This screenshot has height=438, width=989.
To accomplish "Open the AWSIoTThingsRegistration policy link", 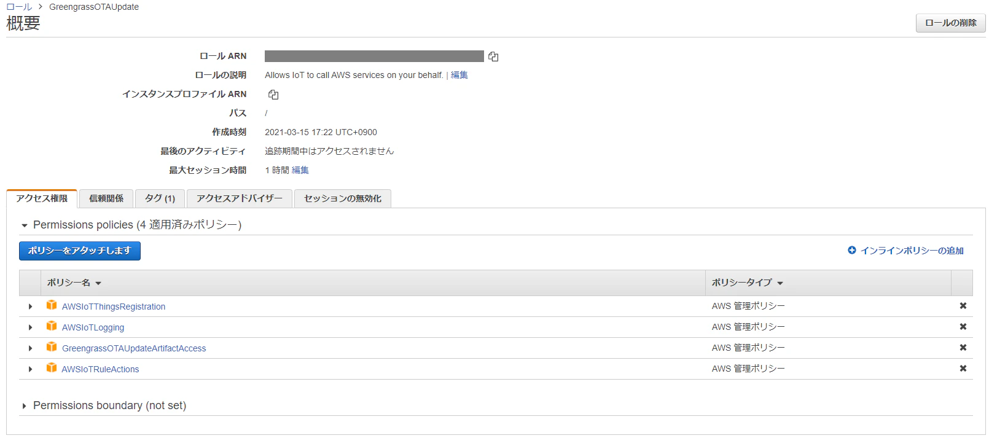I will (114, 307).
